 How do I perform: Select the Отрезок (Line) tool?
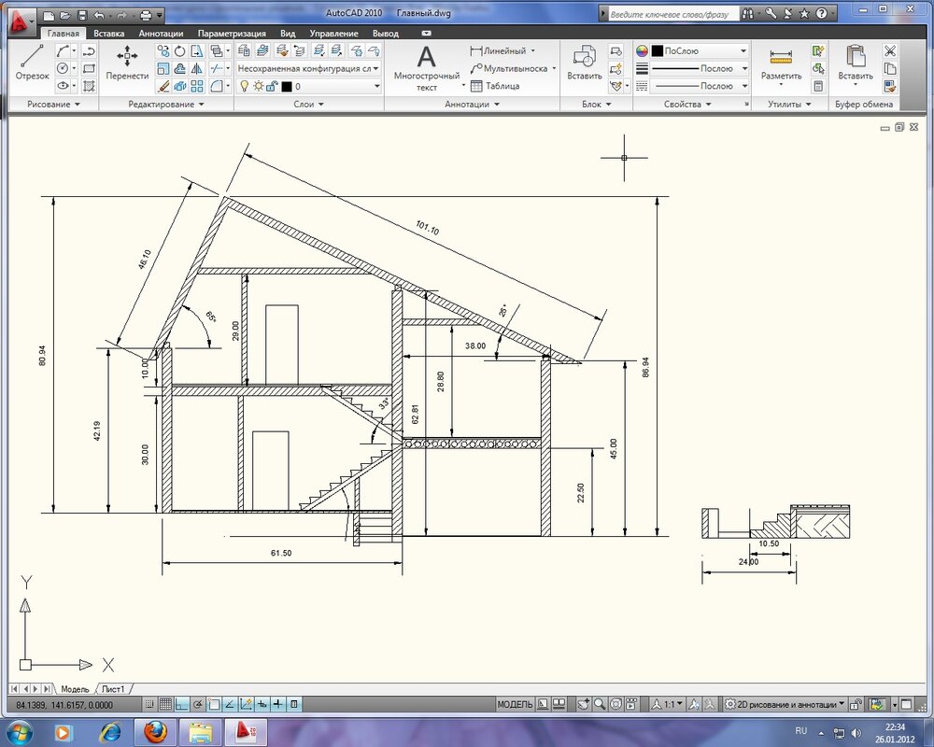[x=32, y=63]
